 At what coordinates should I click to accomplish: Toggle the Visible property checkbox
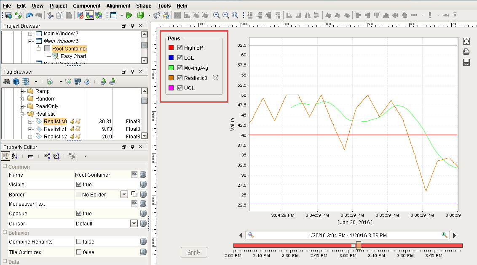pos(79,184)
